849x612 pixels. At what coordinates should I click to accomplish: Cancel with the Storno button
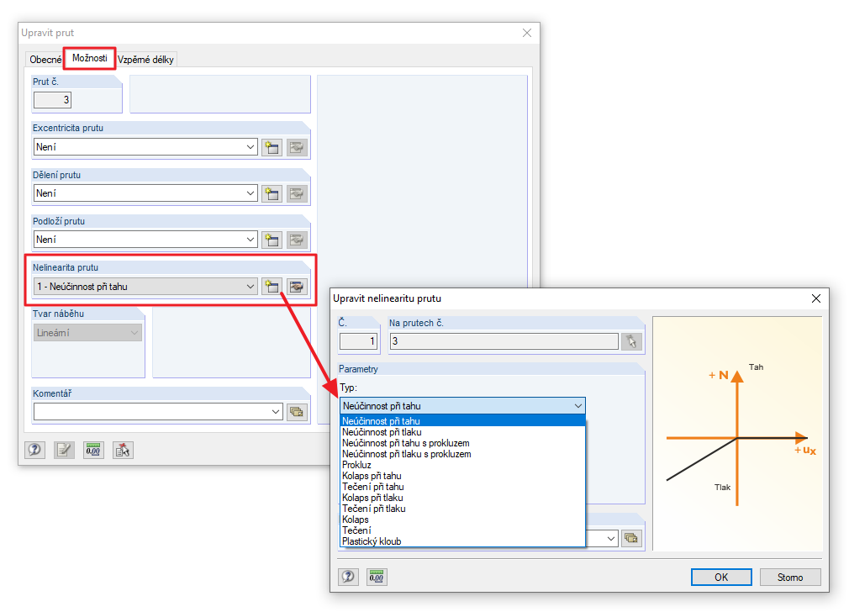[x=790, y=577]
